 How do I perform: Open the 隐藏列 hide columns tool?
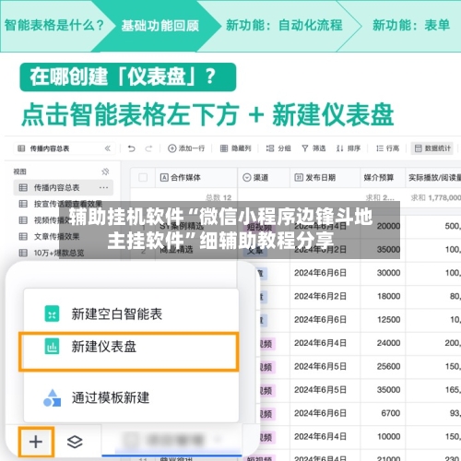tap(236, 148)
